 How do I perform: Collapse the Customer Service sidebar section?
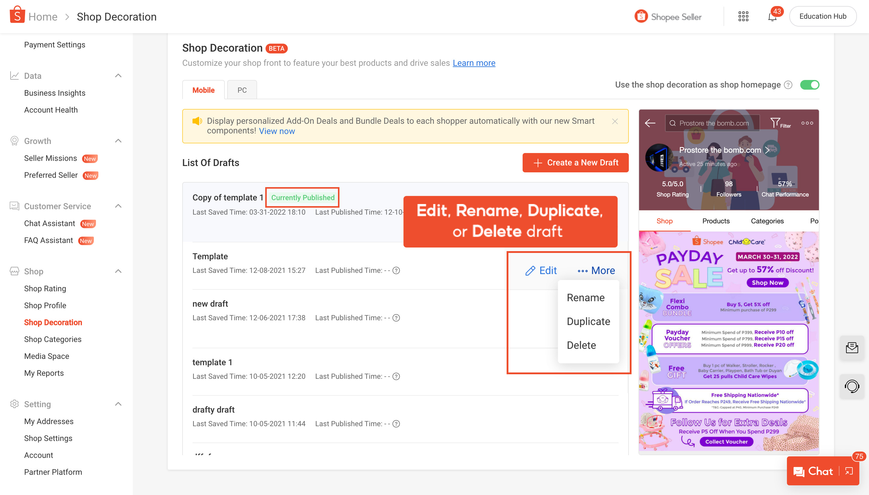tap(118, 206)
